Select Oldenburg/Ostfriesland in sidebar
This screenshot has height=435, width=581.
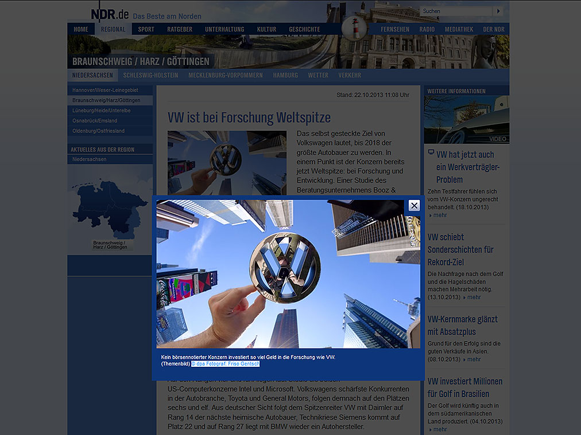tap(110, 131)
